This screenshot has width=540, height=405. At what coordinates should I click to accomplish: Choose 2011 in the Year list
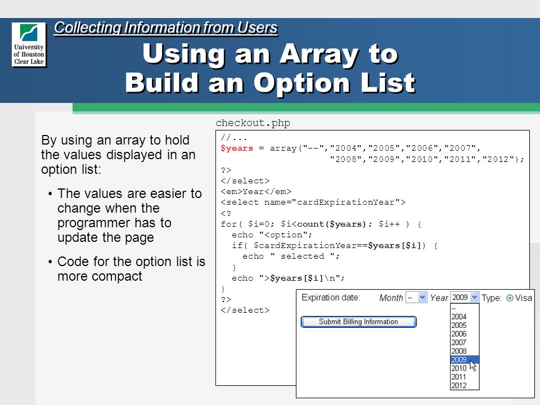[464, 377]
